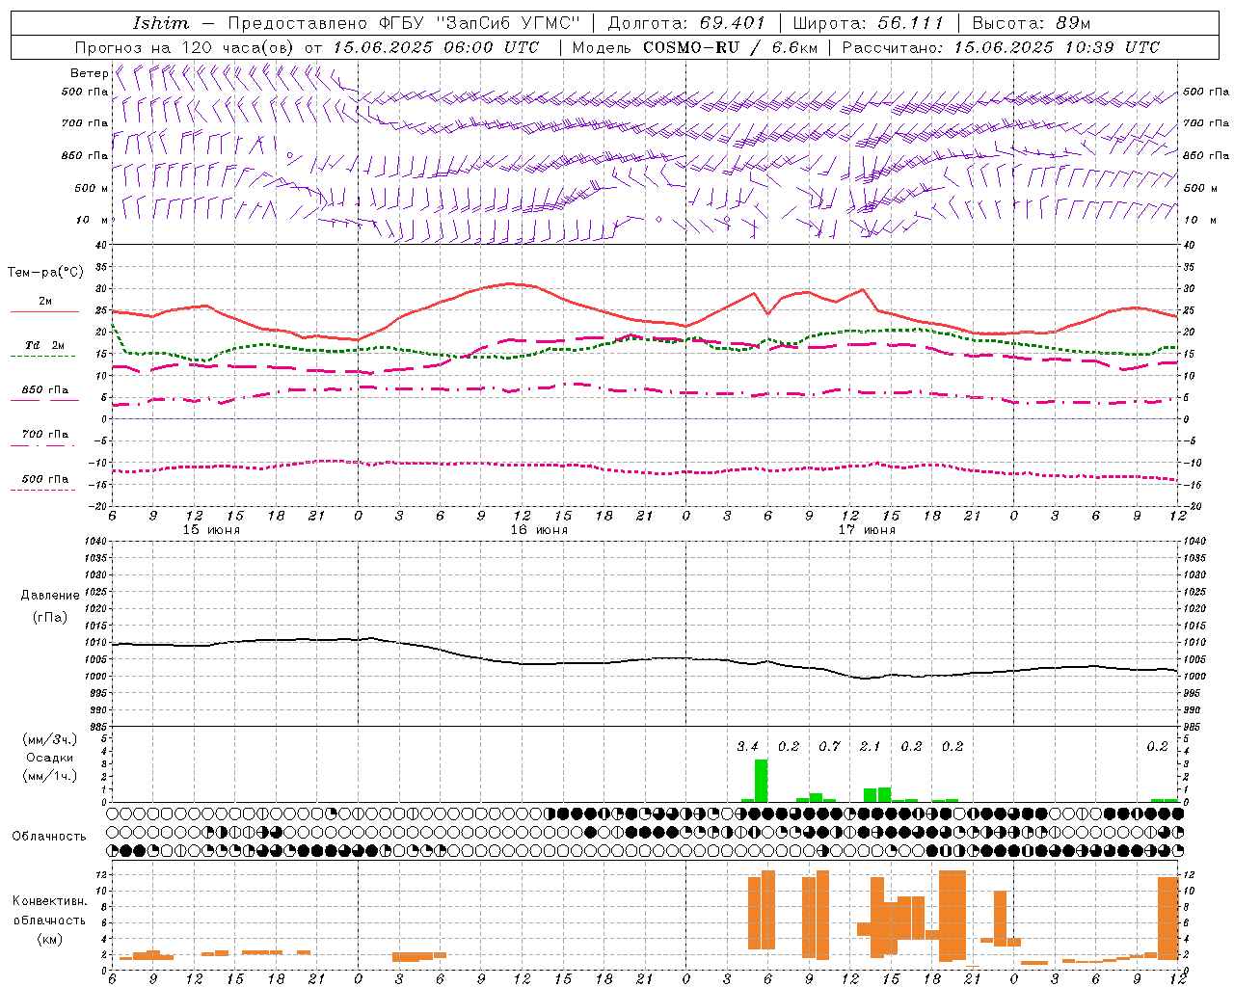Click the "(гПа)" pressure unit label

(50, 618)
